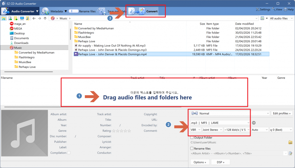295x168 pixels.
Task: Go up one folder level
Action: click(45, 18)
